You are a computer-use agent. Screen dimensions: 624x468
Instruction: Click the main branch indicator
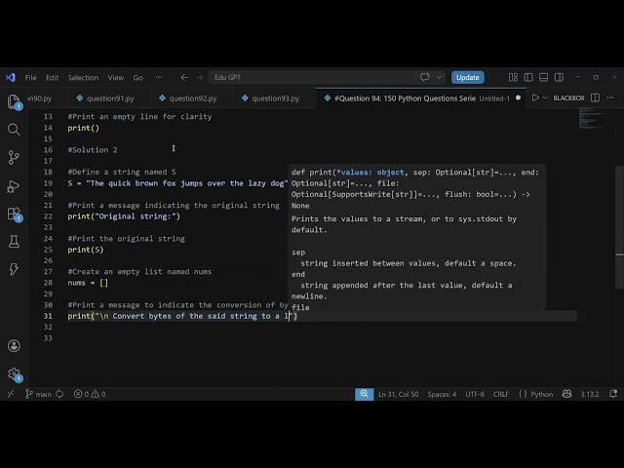tap(38, 394)
